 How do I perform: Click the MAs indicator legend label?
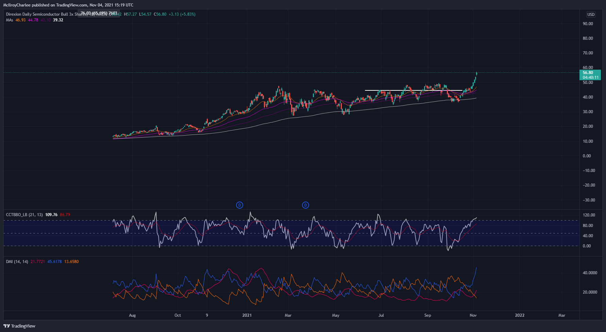(x=10, y=20)
